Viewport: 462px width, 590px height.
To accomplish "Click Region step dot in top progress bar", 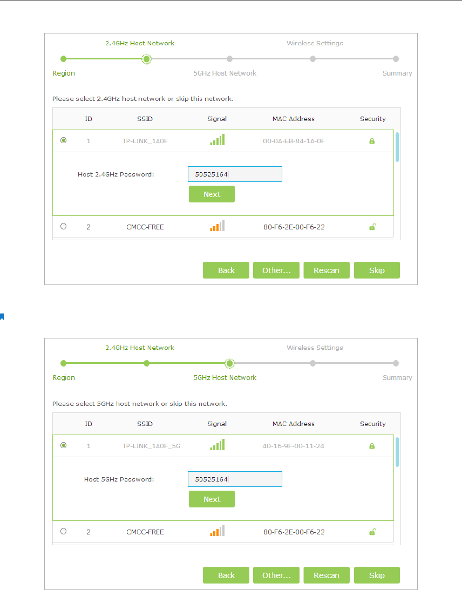I will pyautogui.click(x=64, y=59).
